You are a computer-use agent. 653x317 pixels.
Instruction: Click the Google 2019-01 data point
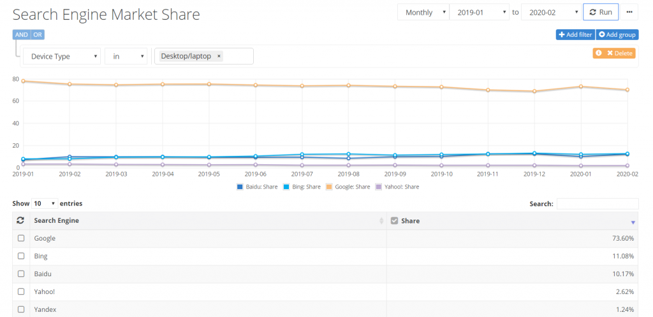24,81
